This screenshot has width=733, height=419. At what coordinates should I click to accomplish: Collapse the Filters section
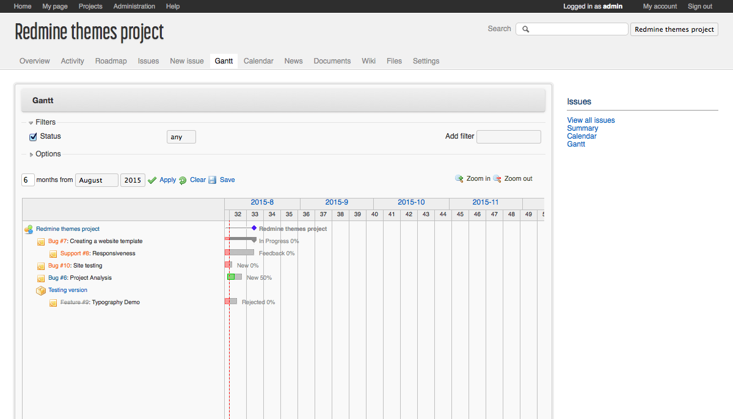[x=42, y=122]
